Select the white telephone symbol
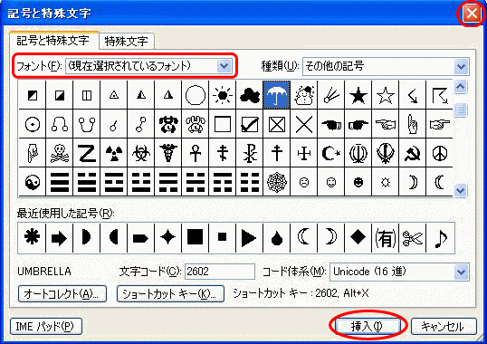Image resolution: width=487 pixels, height=344 pixels. (x=196, y=124)
